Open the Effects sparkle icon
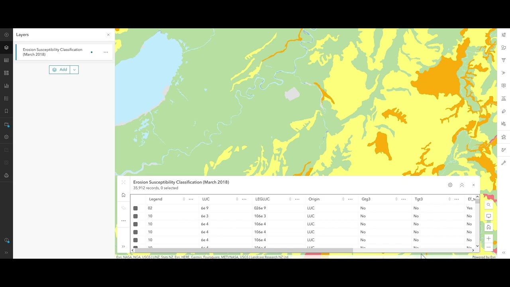 pos(504,73)
